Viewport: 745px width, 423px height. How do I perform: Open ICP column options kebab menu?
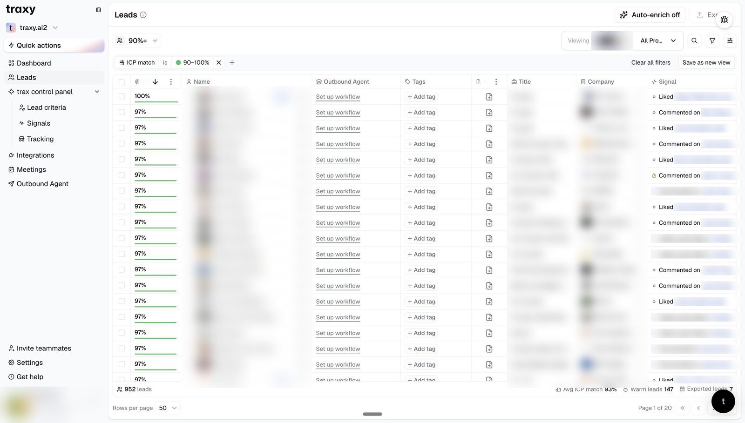171,81
